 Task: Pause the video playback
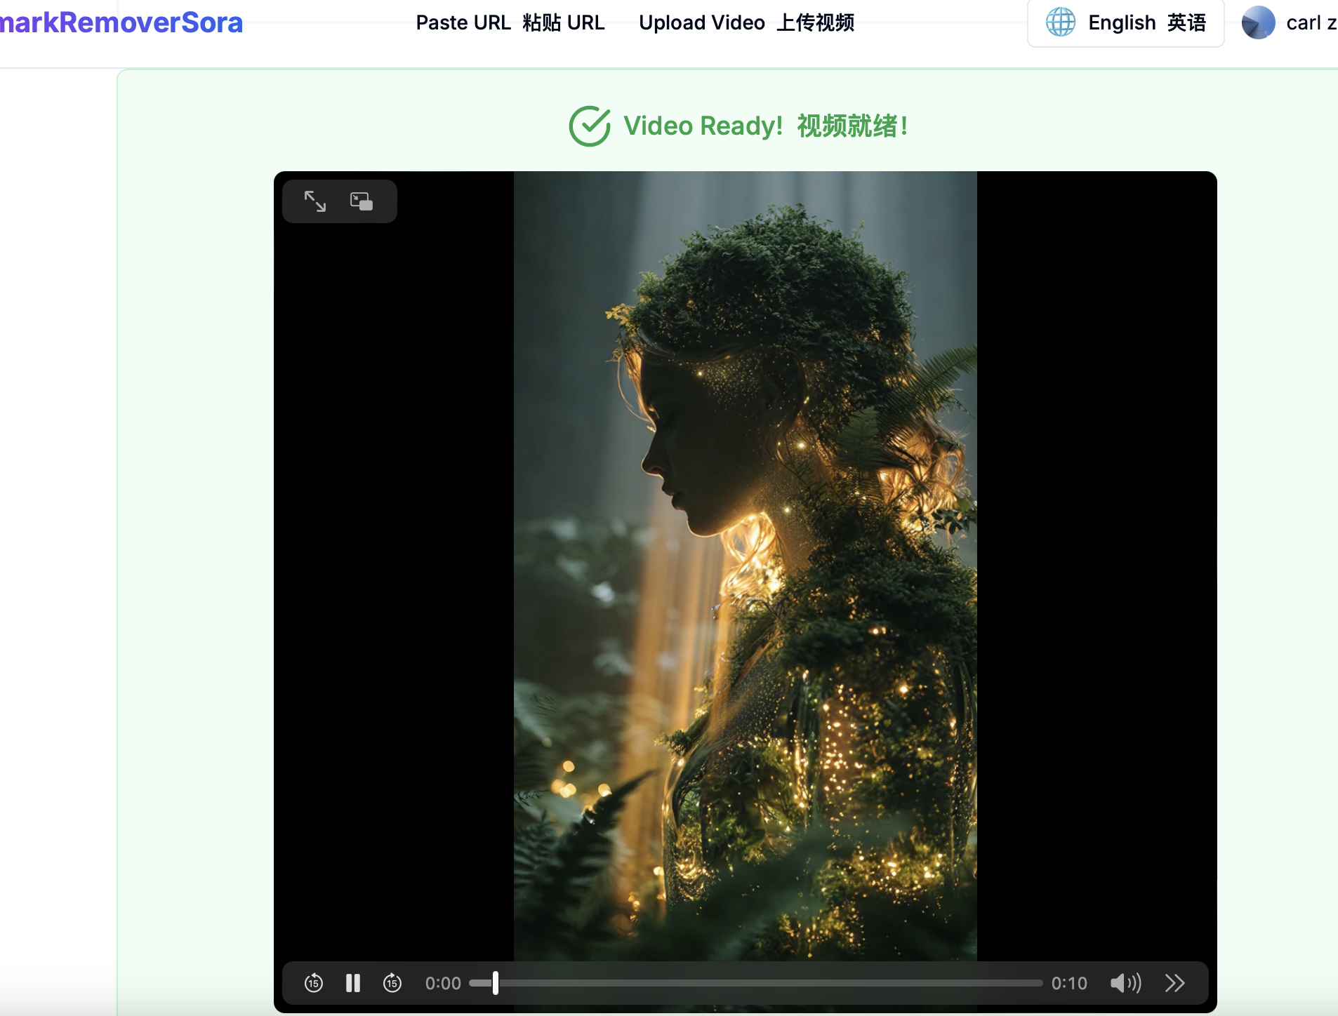[353, 983]
